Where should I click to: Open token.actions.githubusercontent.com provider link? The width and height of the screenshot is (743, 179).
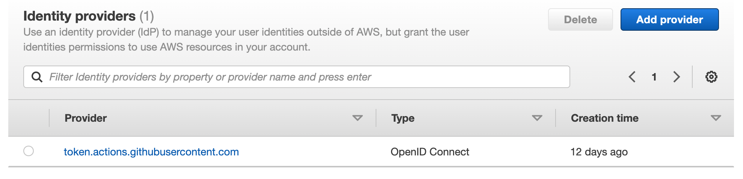click(151, 152)
